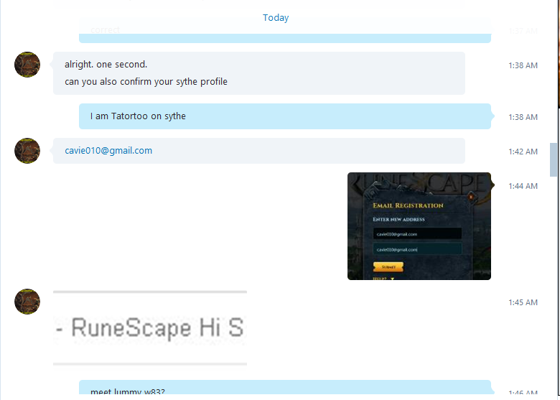Select 'can you also confirm your sythe profile'
Viewport: 560px width, 400px height.
point(146,81)
